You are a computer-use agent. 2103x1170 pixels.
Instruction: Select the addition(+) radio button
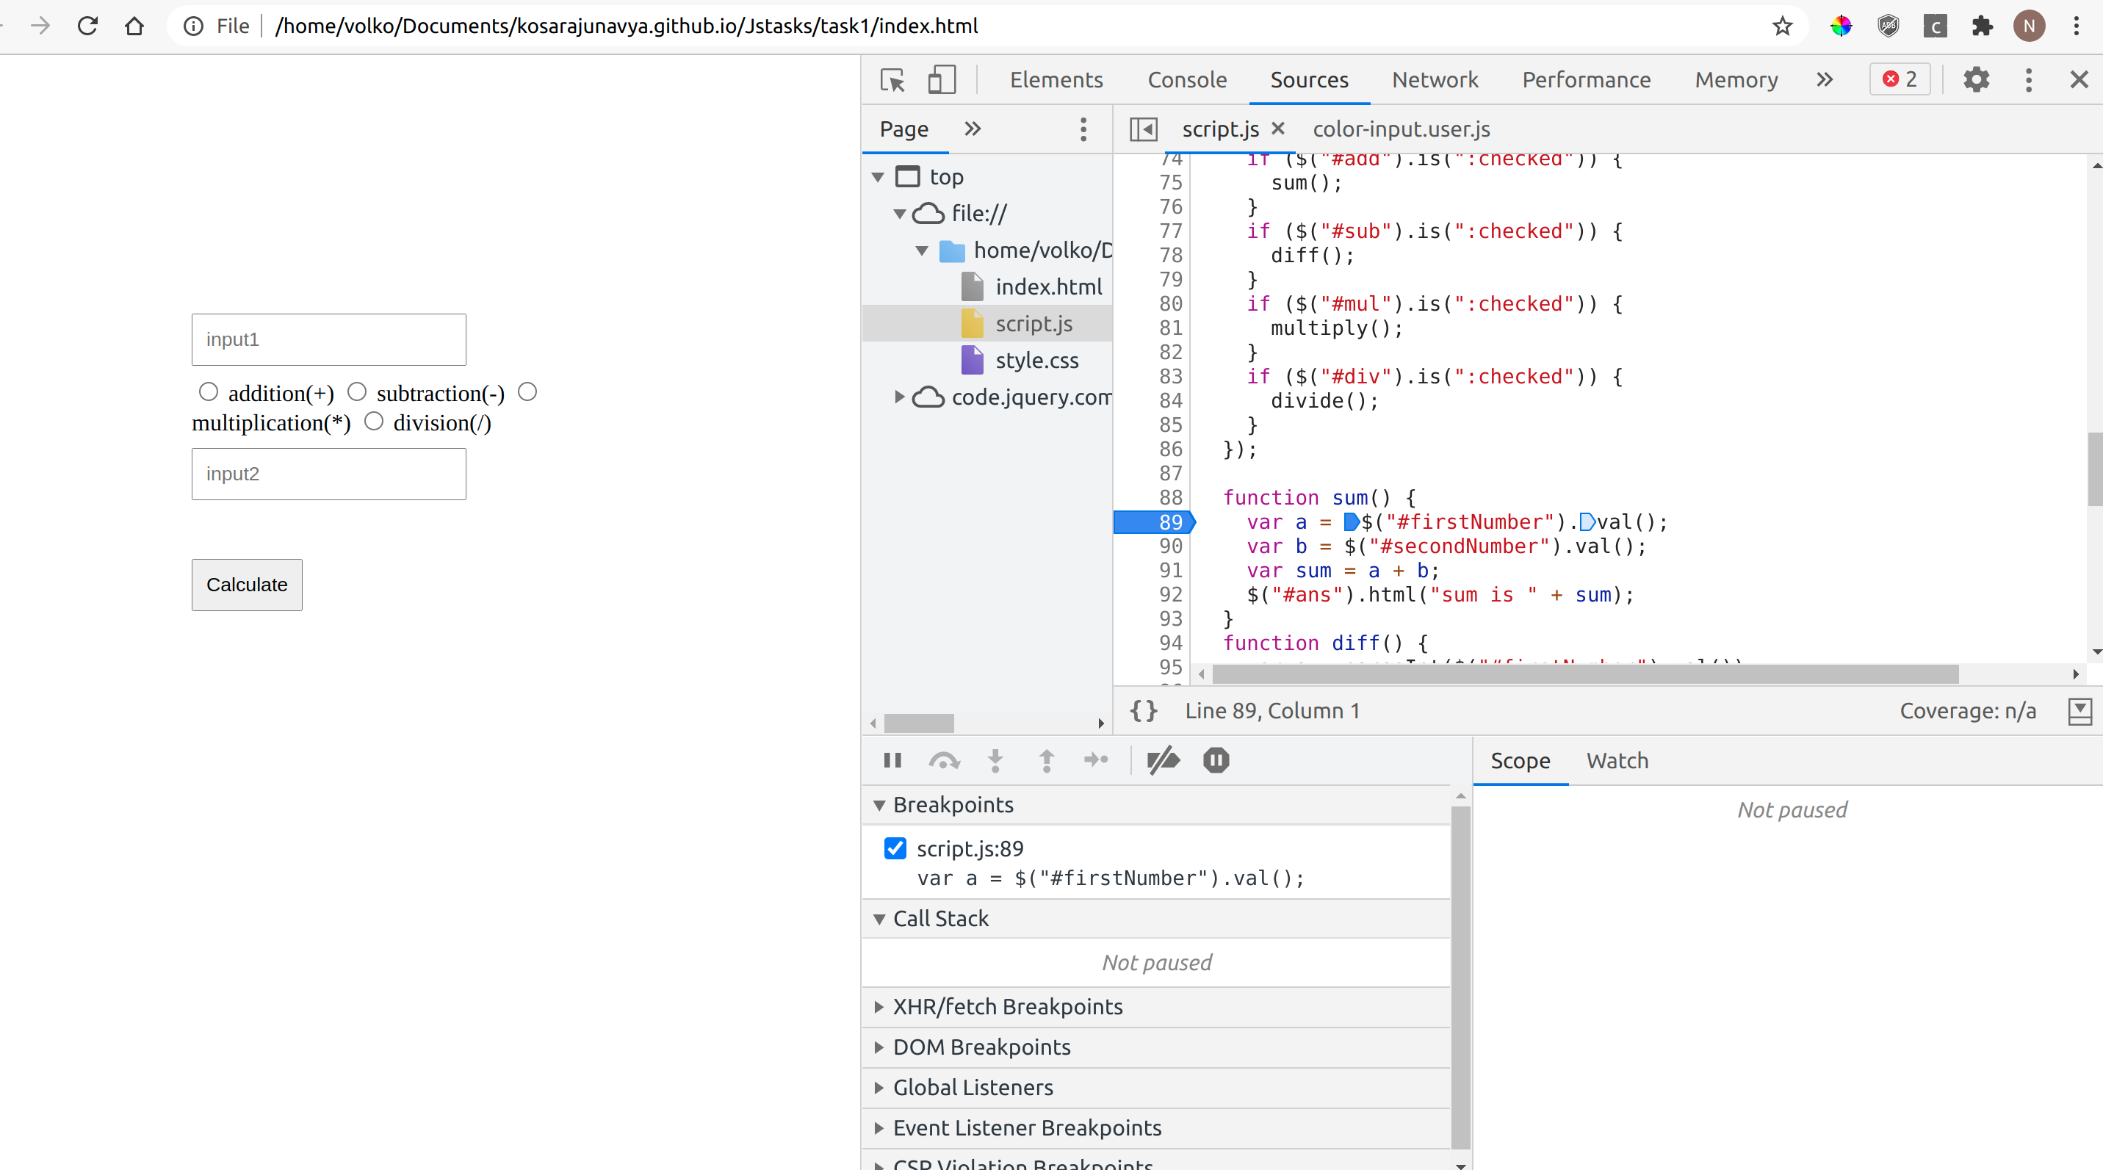[208, 391]
